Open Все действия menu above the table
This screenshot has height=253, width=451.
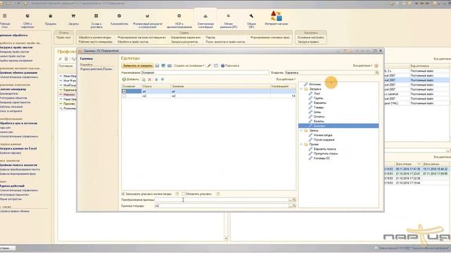[x=286, y=79]
